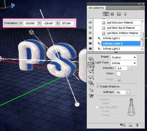Open the 3D panel flyout menu
This screenshot has width=147, height=131.
click(142, 8)
